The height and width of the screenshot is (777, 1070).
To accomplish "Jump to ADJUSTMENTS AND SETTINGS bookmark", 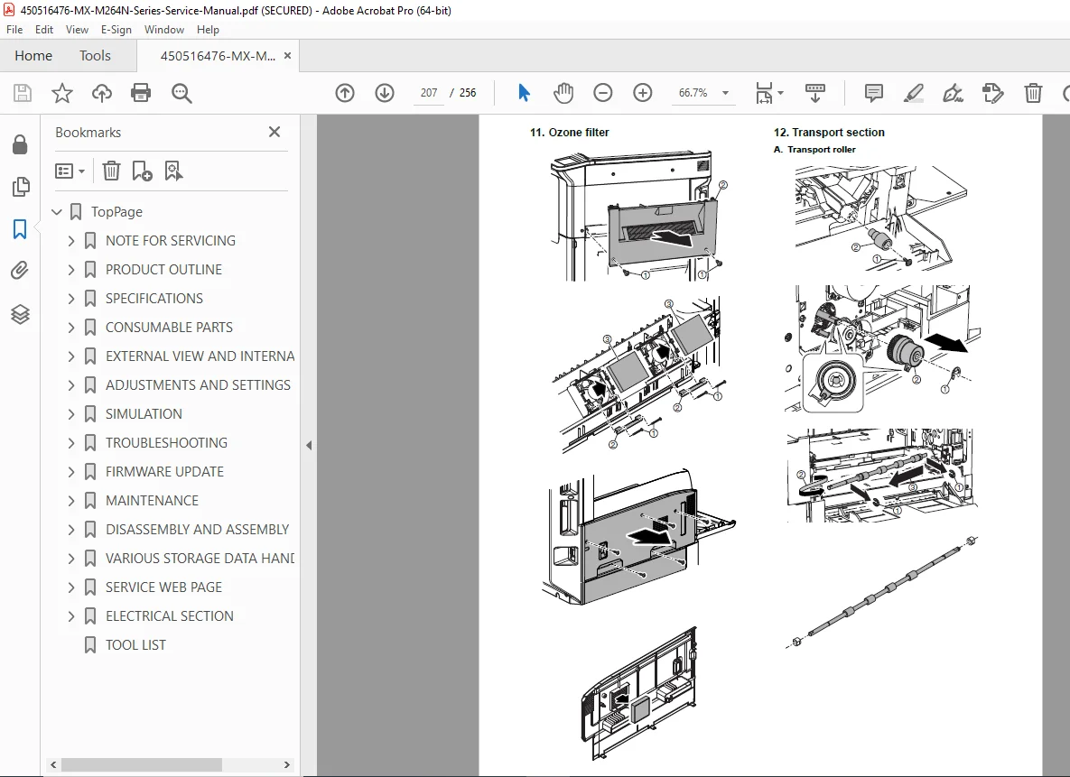I will tap(198, 385).
